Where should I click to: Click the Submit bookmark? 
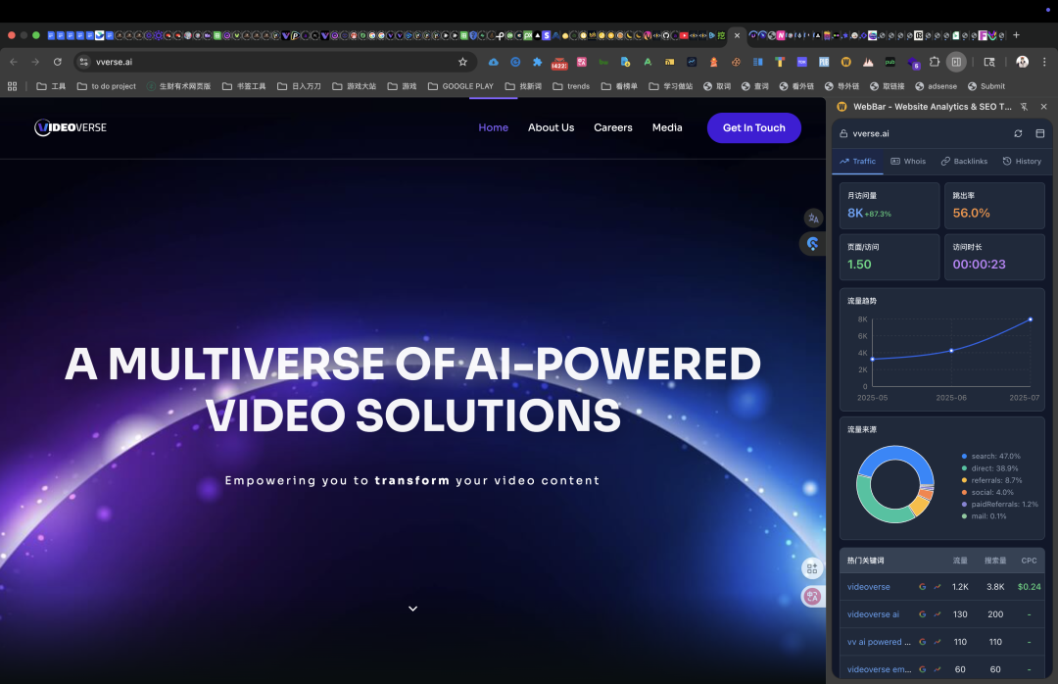coord(986,86)
